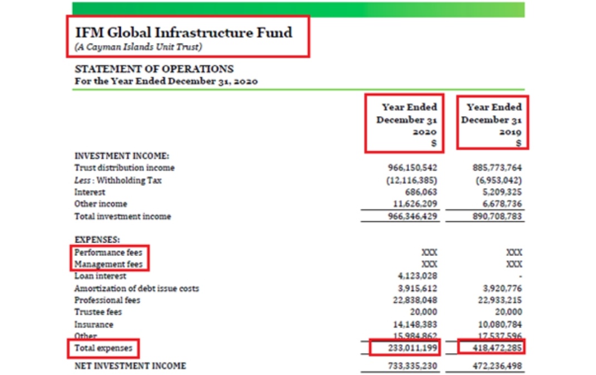Select value 6,678,736
Viewport: 596px width, 375px height.
(502, 204)
